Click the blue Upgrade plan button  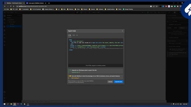(118, 82)
